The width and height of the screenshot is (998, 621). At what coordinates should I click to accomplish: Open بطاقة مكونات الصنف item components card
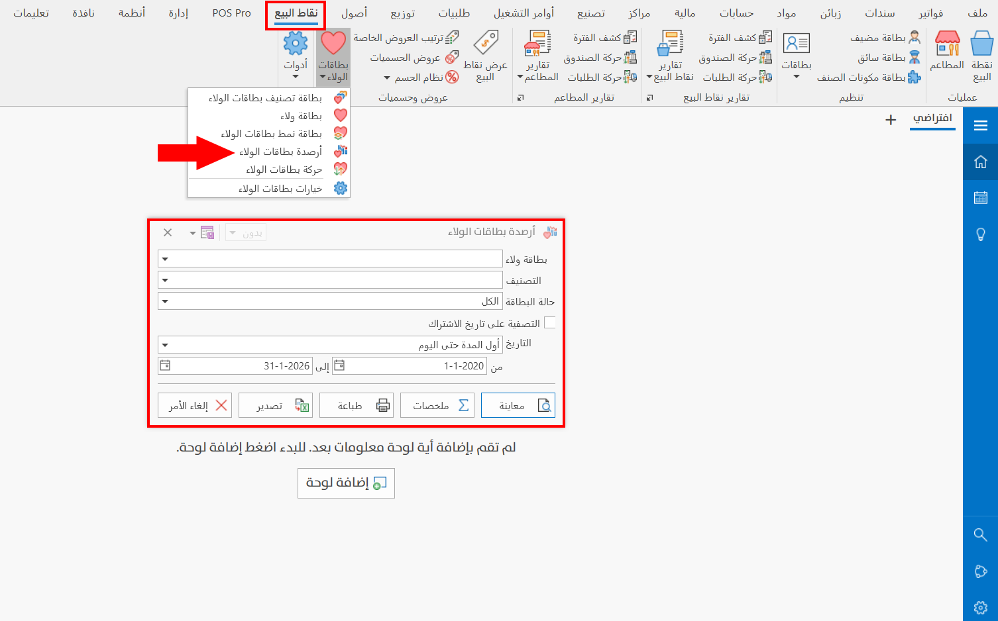[x=869, y=77]
